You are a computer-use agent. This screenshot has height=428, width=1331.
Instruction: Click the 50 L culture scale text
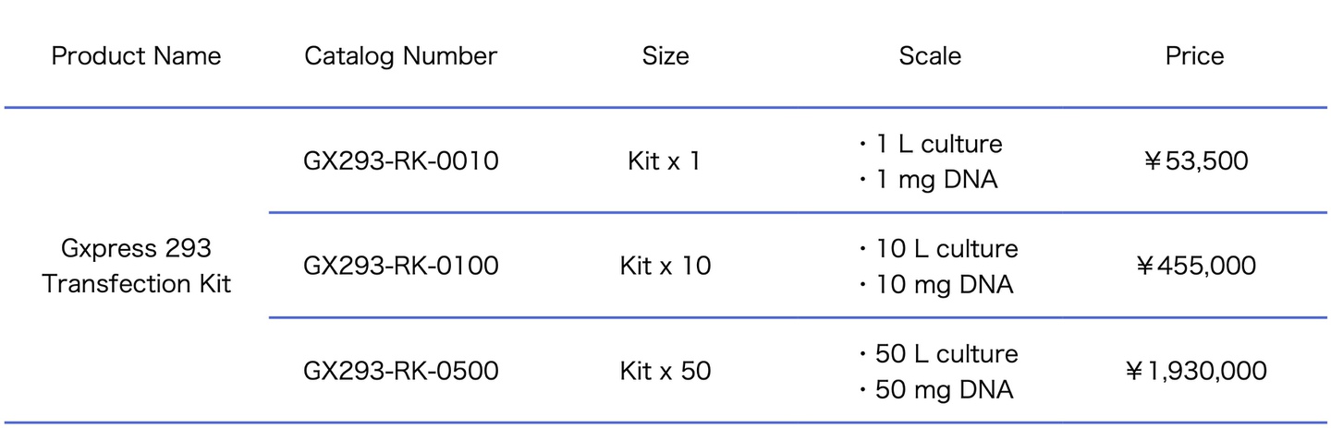pyautogui.click(x=946, y=354)
